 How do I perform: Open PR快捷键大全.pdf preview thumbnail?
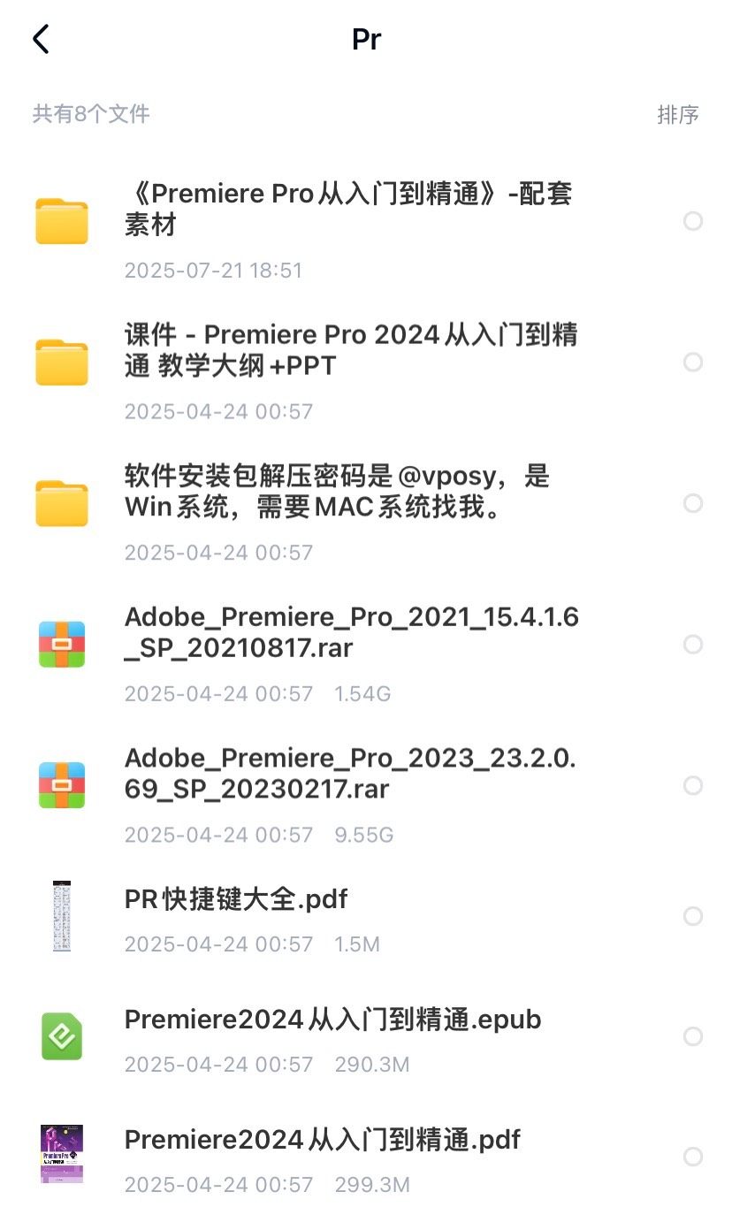62,916
